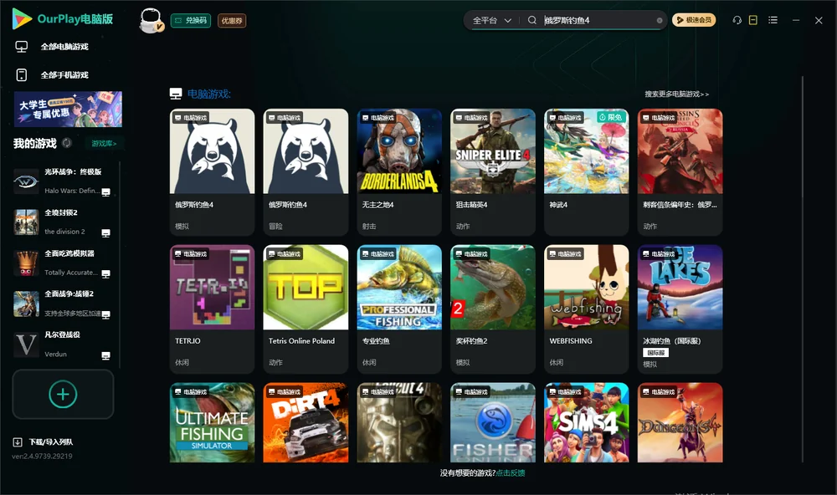
Task: Open the Dungeons 4 game card
Action: (680, 422)
